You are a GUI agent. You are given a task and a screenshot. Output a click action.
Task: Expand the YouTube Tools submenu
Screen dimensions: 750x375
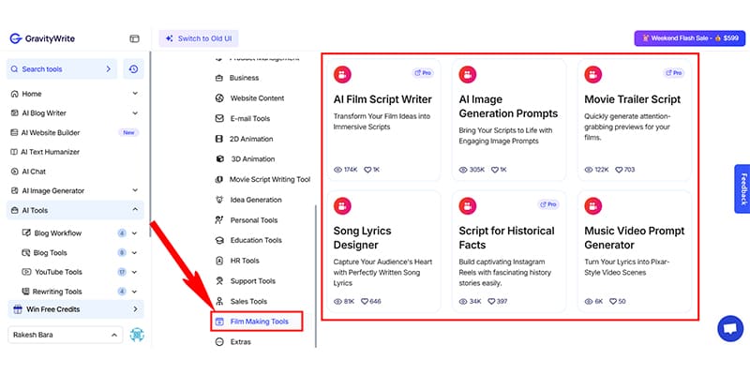135,272
